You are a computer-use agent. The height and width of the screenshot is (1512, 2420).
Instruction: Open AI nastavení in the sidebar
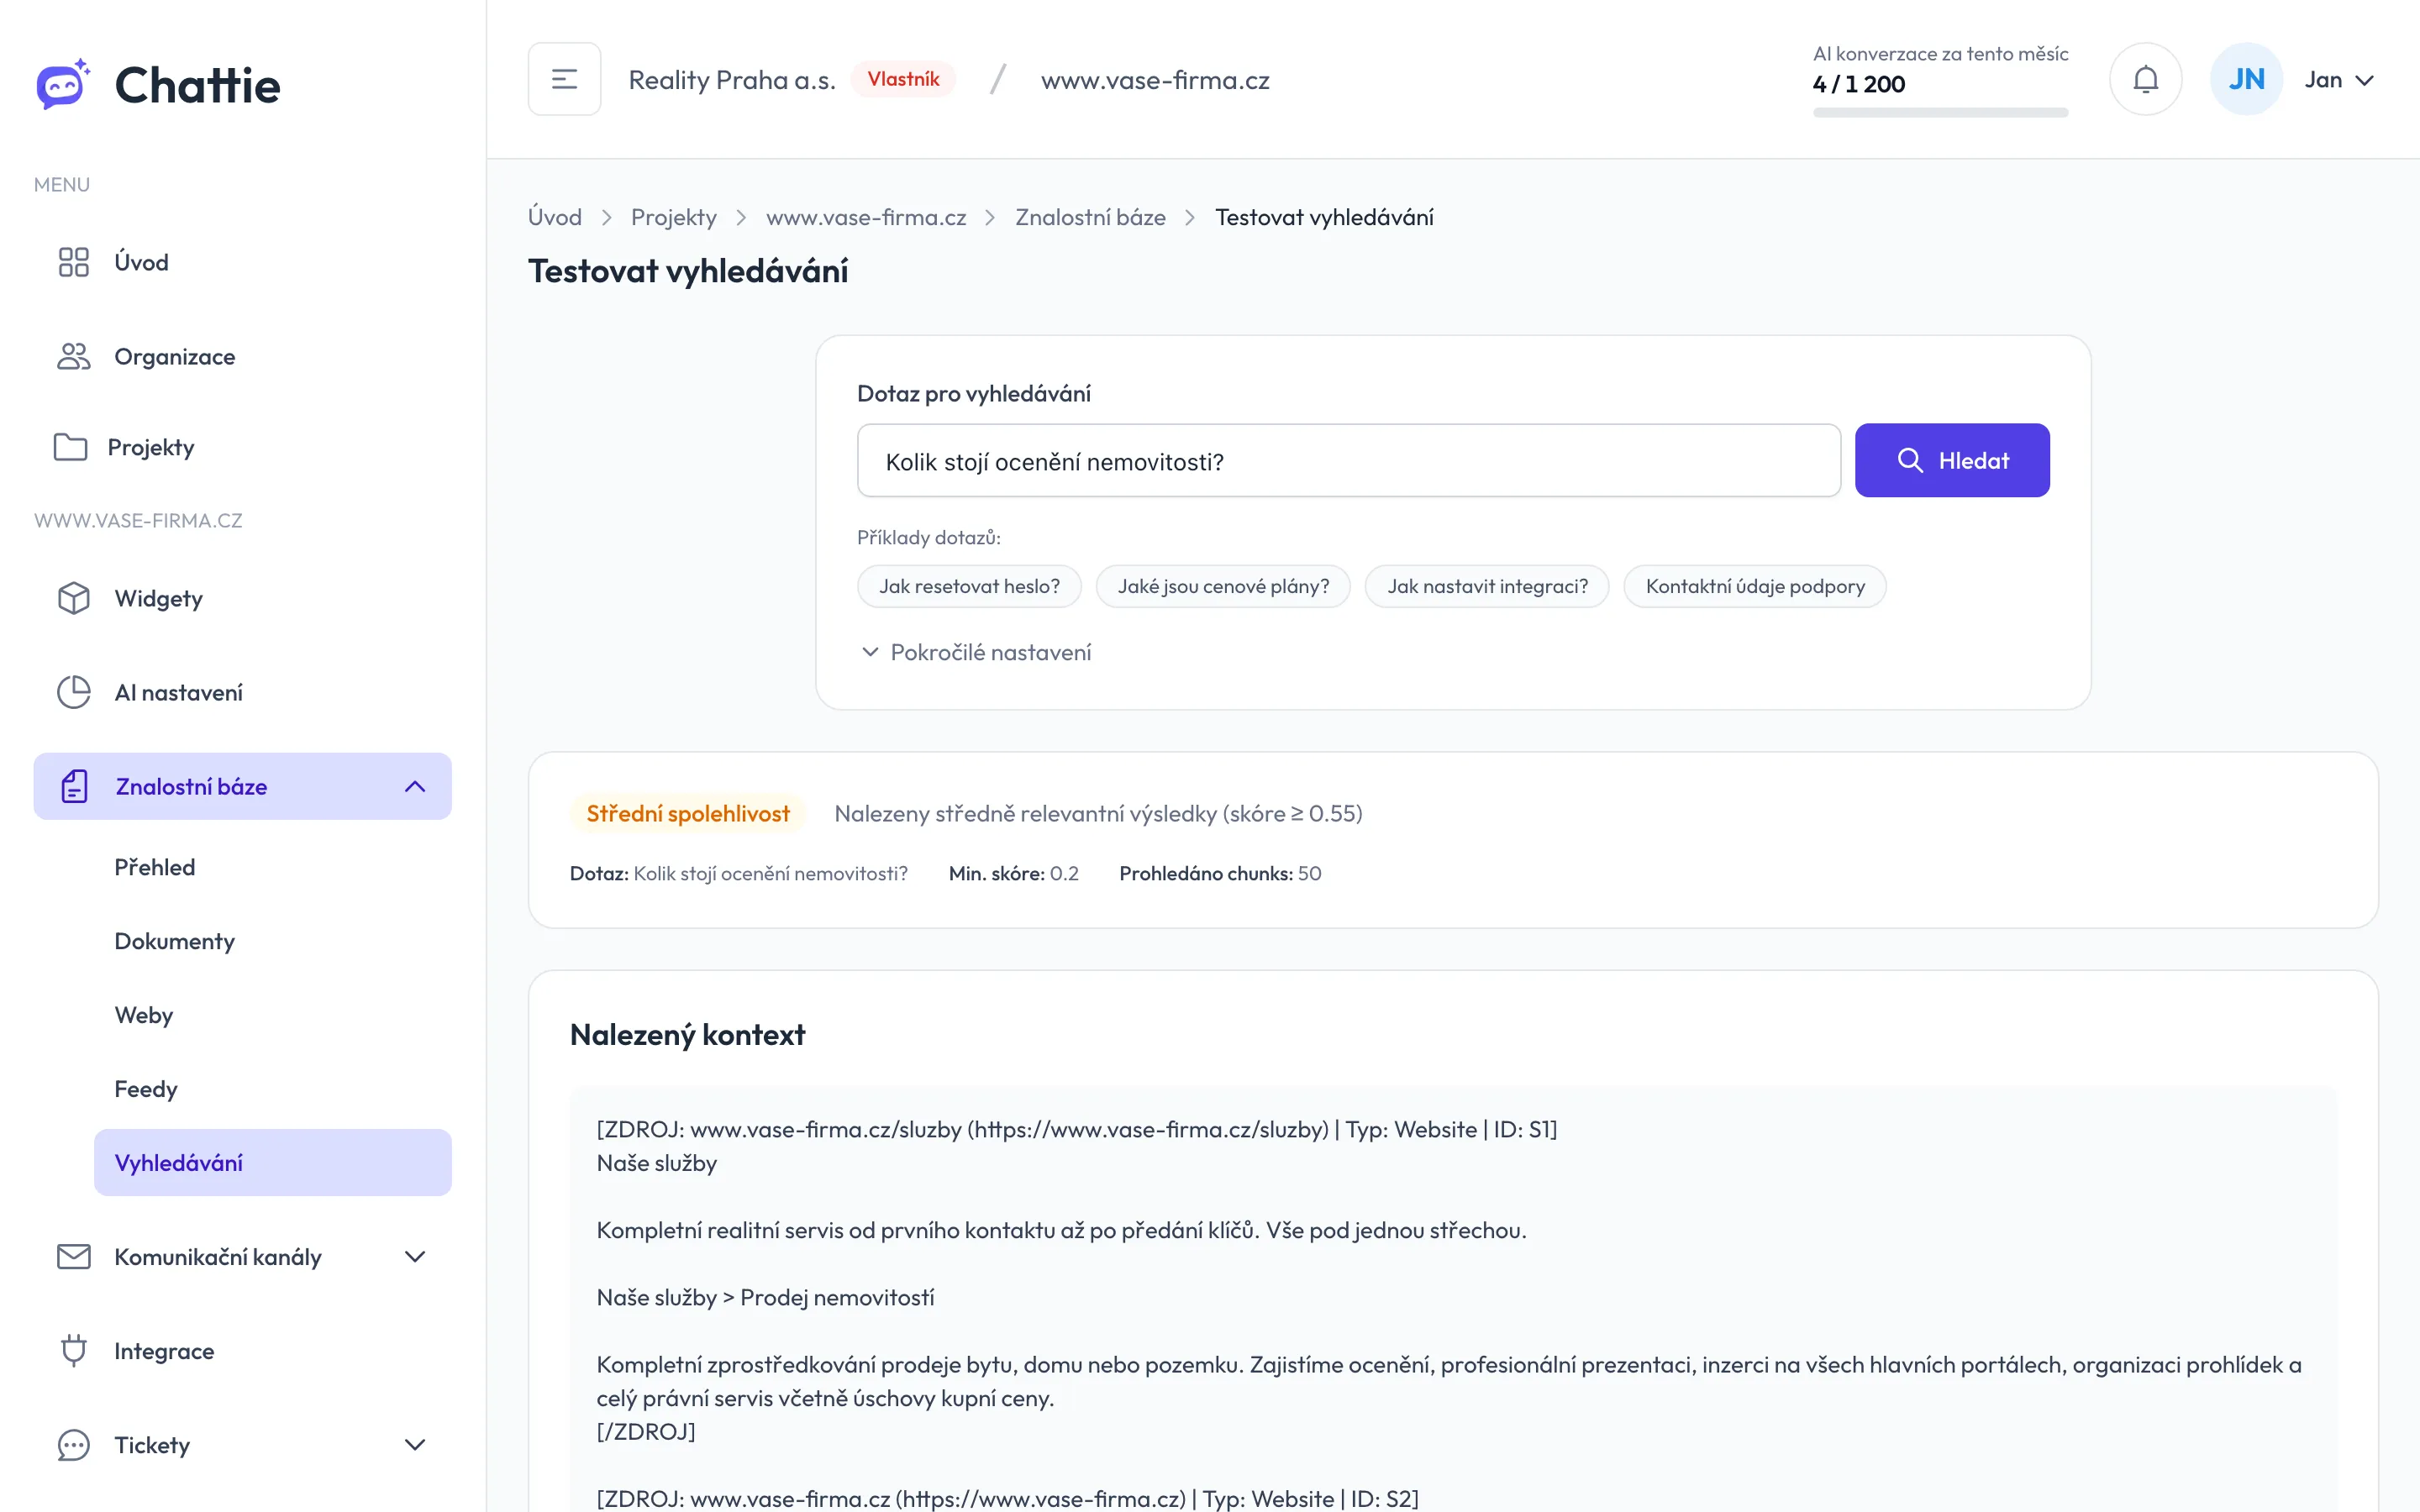click(243, 692)
